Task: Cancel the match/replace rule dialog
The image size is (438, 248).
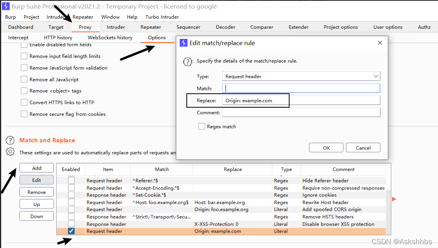Action: [363, 148]
